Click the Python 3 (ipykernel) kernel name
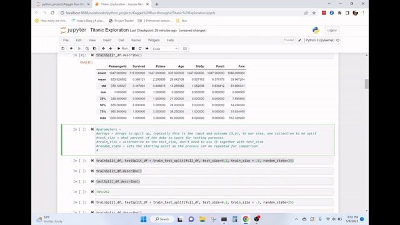400x225 pixels. pos(320,40)
